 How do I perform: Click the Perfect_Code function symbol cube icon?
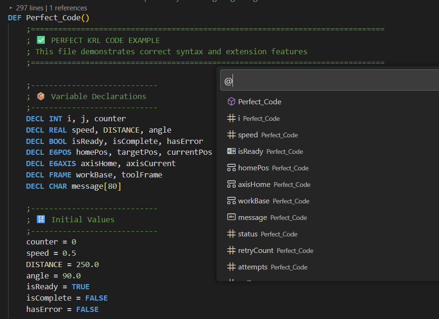(x=231, y=101)
